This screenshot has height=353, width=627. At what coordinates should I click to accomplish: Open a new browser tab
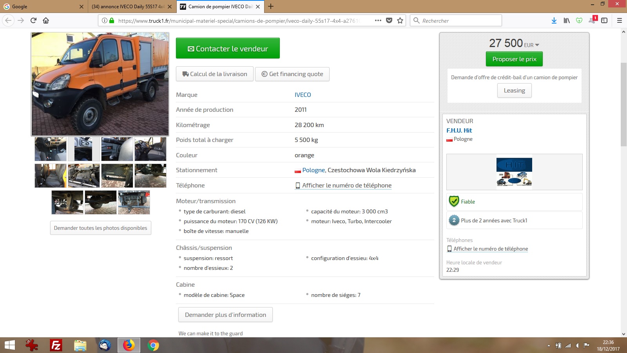click(271, 7)
